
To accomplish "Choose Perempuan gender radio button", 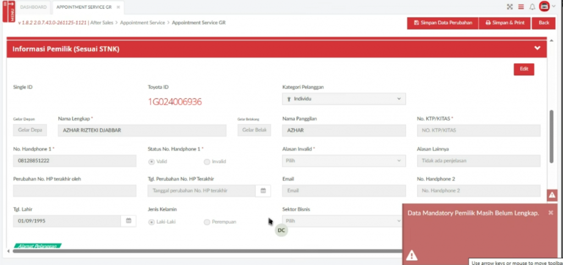I will click(207, 222).
